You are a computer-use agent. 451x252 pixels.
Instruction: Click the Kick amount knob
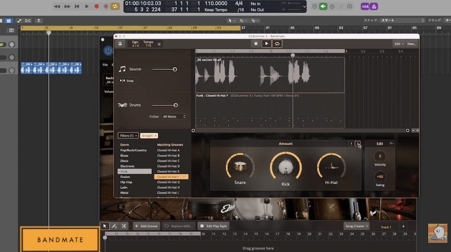pos(285,167)
